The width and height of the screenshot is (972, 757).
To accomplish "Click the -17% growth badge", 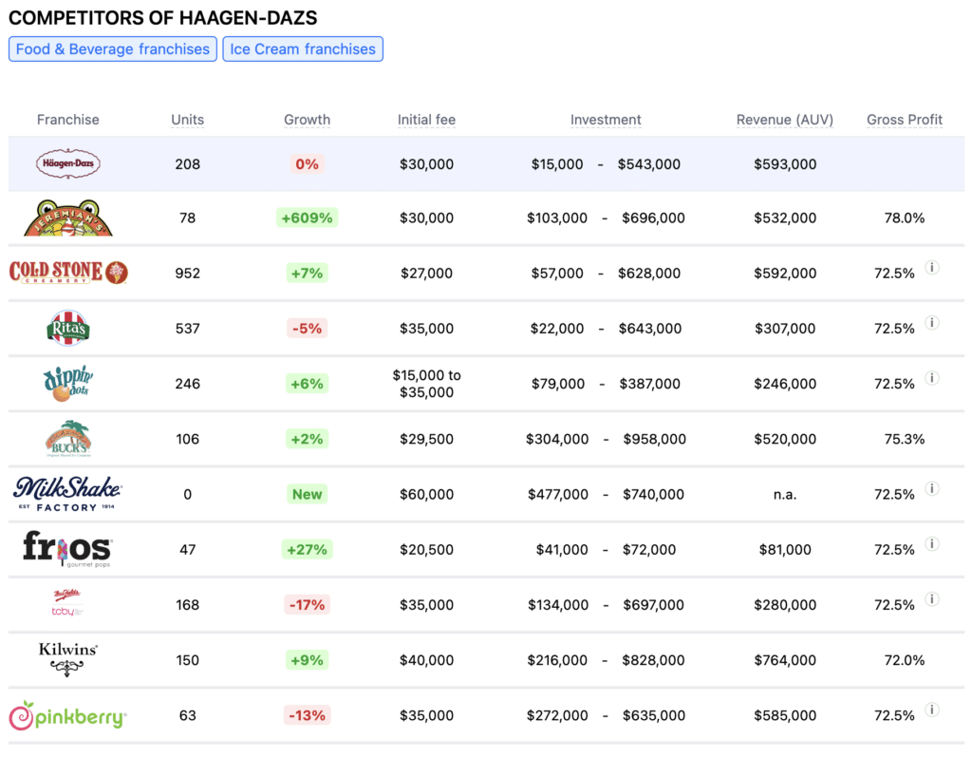I will (x=307, y=604).
